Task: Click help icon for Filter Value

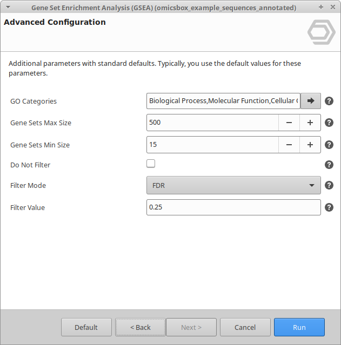Action: pos(329,207)
